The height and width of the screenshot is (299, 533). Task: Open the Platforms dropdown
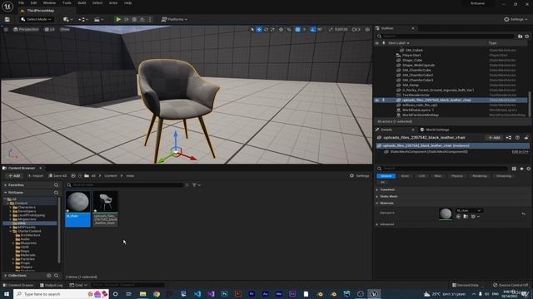pyautogui.click(x=174, y=19)
